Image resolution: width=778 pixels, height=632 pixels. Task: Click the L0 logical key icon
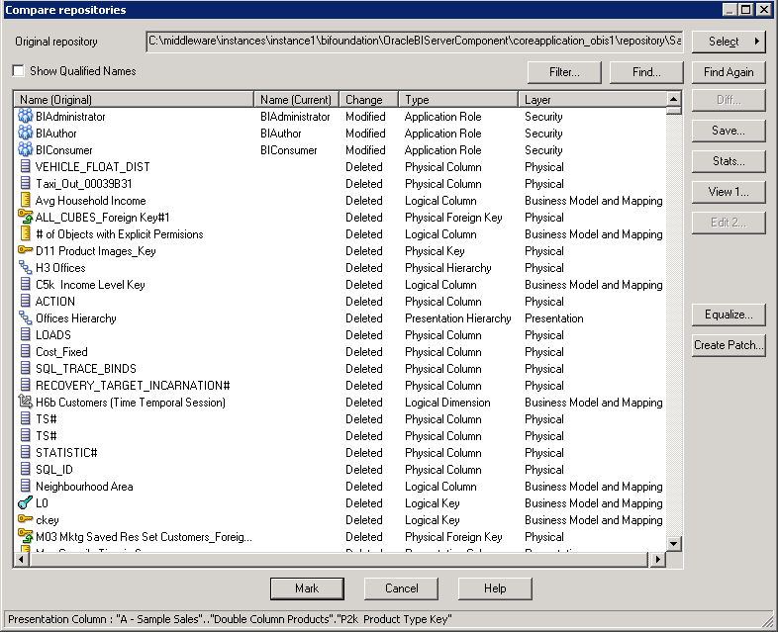pos(26,503)
